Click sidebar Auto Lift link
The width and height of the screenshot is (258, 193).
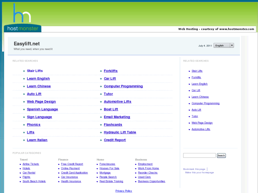coord(196,110)
